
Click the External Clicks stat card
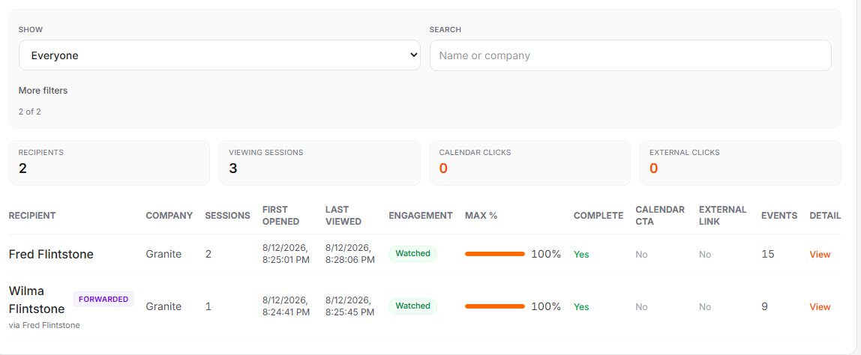(x=740, y=163)
